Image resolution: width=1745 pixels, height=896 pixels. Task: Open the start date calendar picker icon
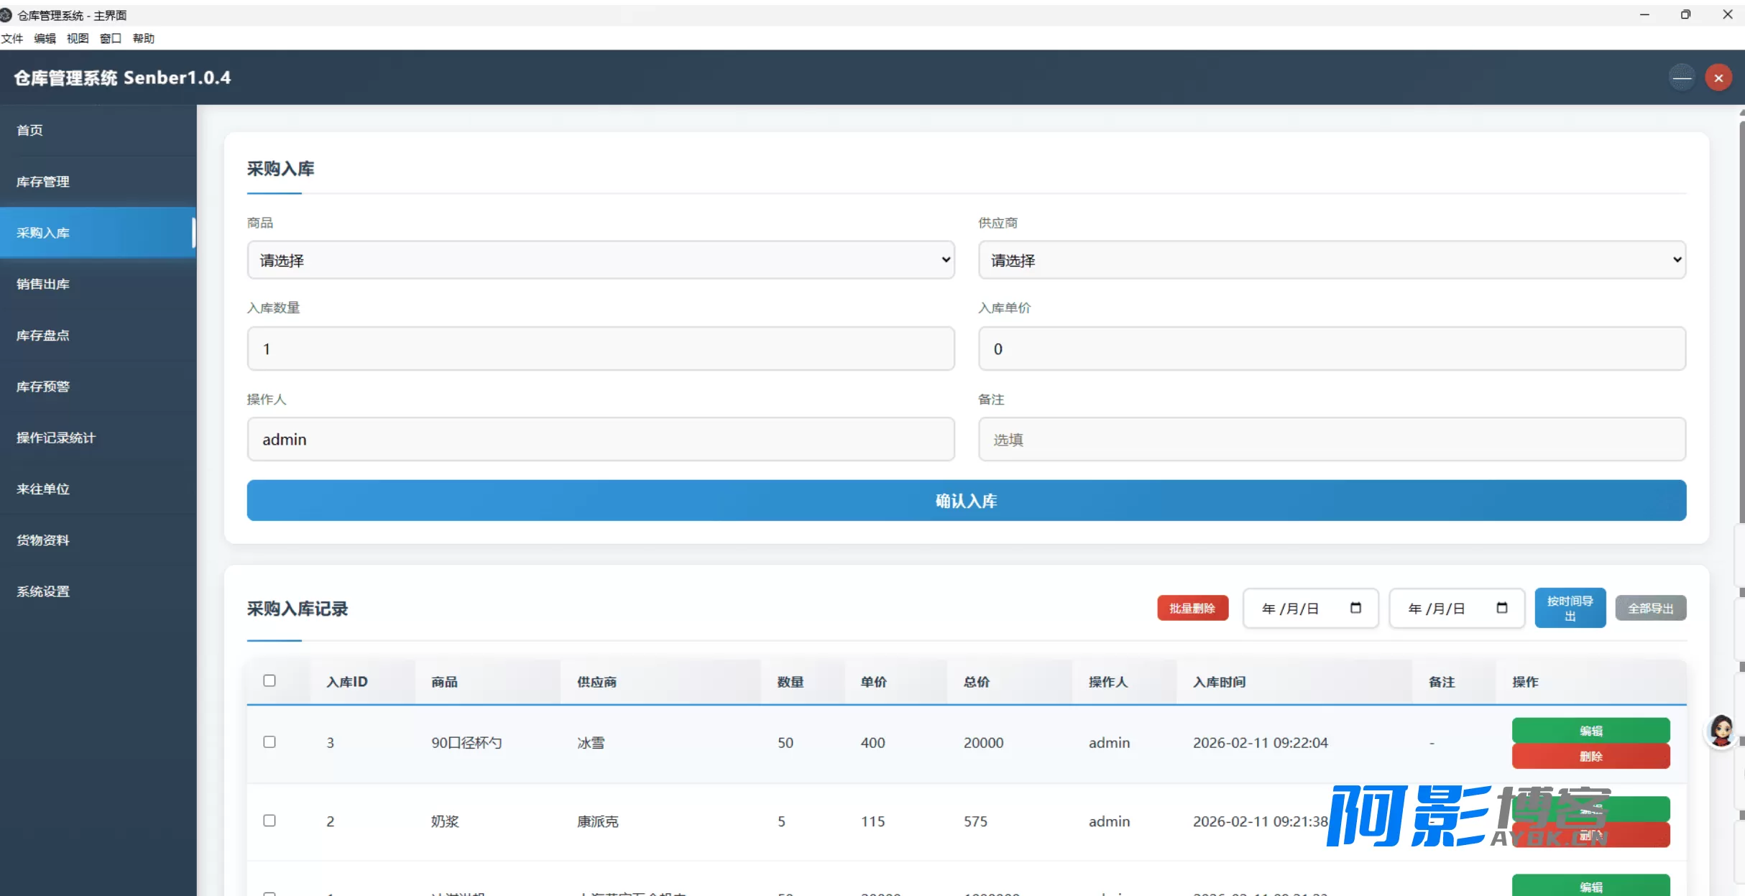coord(1355,608)
